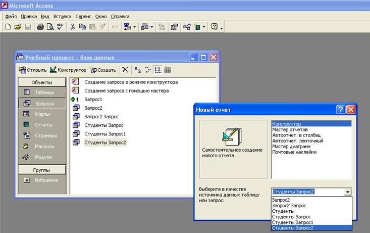Open the New Object dropdown arrow

tap(204, 27)
